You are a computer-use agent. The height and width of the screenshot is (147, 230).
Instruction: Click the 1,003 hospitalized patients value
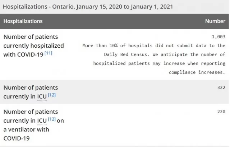pos(218,37)
